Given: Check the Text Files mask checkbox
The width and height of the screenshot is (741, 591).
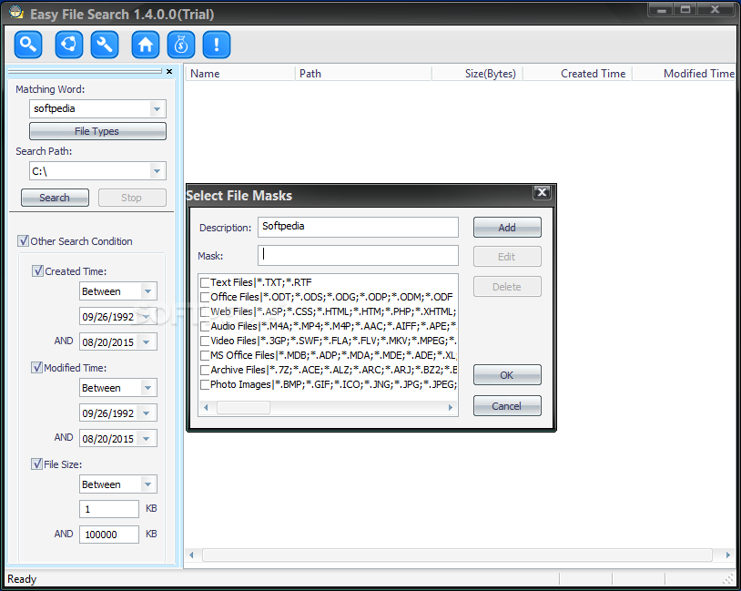Looking at the screenshot, I should pyautogui.click(x=205, y=282).
